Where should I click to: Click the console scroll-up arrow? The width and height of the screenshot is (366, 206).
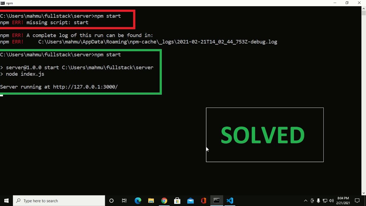pyautogui.click(x=363, y=9)
